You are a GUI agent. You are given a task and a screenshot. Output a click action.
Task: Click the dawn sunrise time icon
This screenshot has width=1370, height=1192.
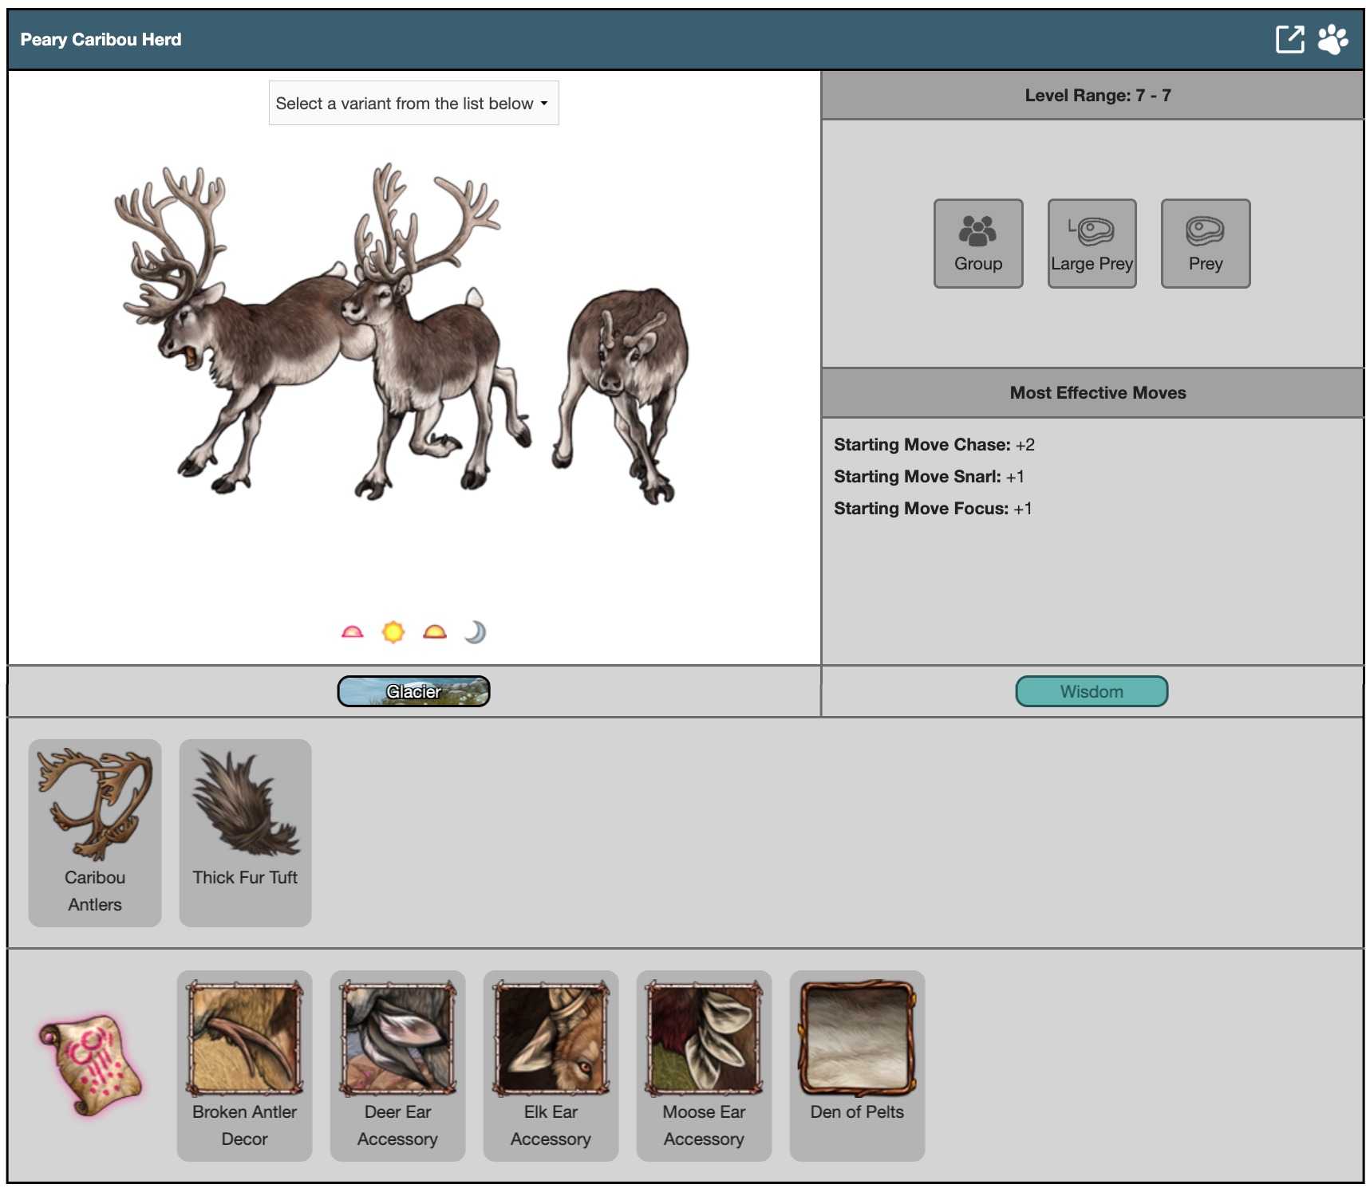tap(352, 632)
